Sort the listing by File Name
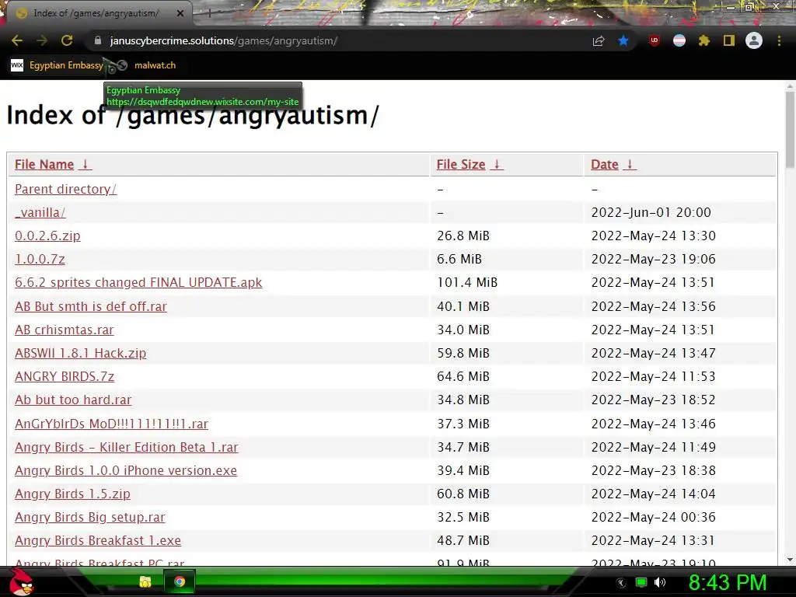 (44, 165)
